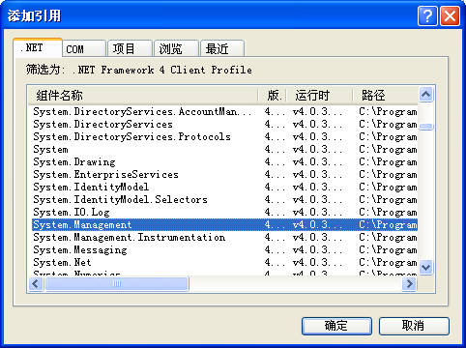Select System.IO.Log component

[224, 212]
